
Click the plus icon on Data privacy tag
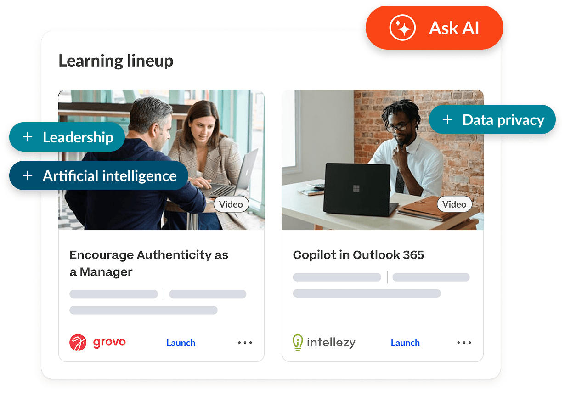point(447,119)
